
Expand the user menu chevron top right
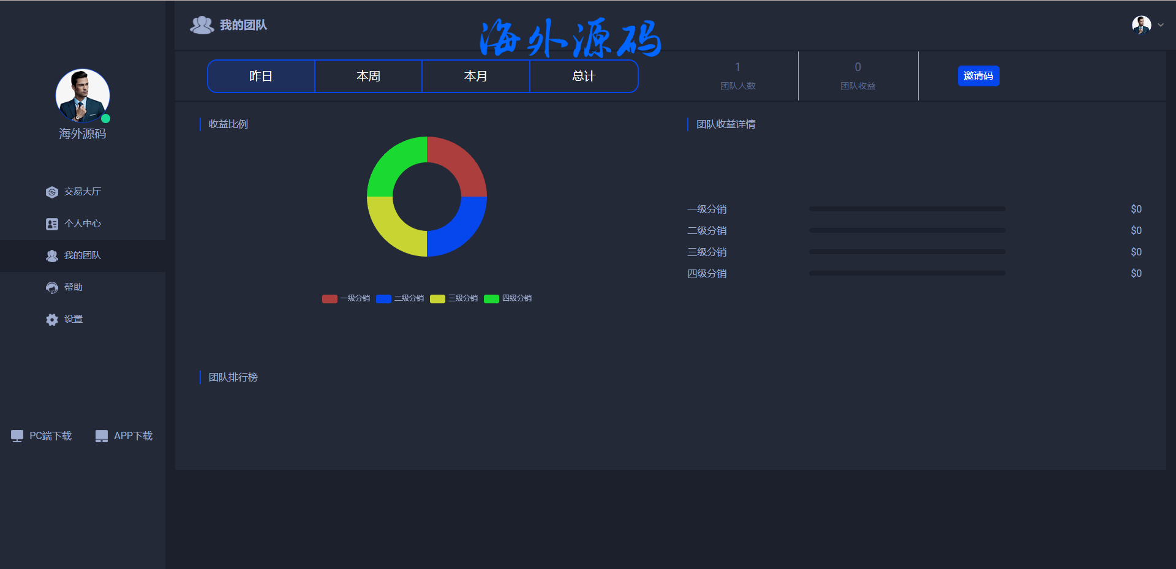1161,25
